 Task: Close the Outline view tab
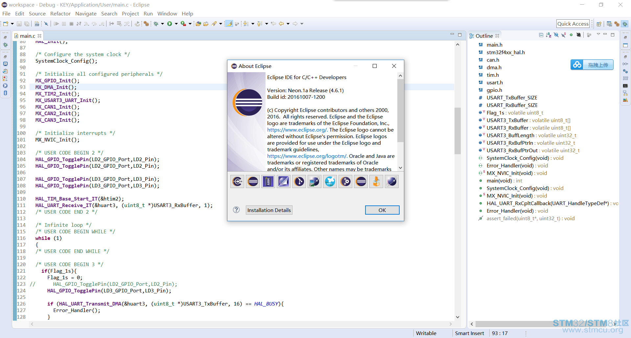pos(497,36)
